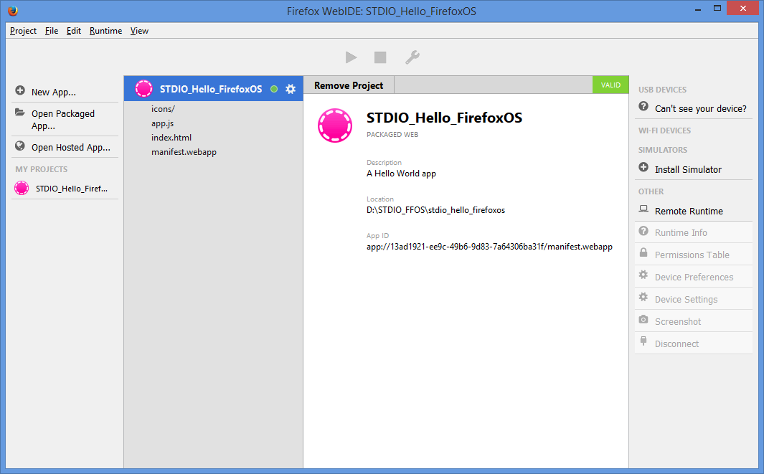Click SIMULATORS section header
Screen dimensions: 764x474
(x=663, y=150)
